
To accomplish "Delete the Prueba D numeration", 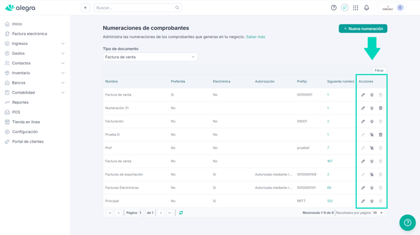I will [381, 134].
